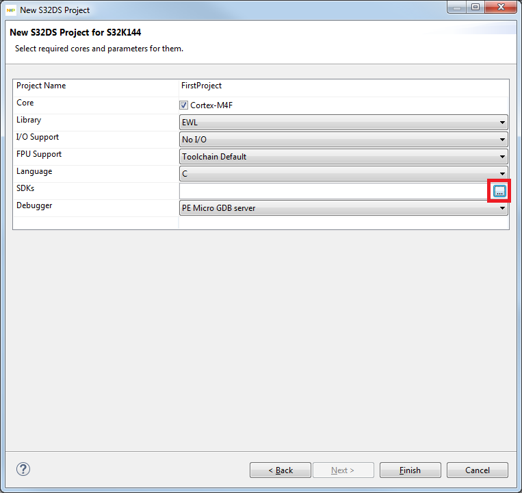Cancel the new project wizard
The width and height of the screenshot is (522, 493).
pos(478,470)
